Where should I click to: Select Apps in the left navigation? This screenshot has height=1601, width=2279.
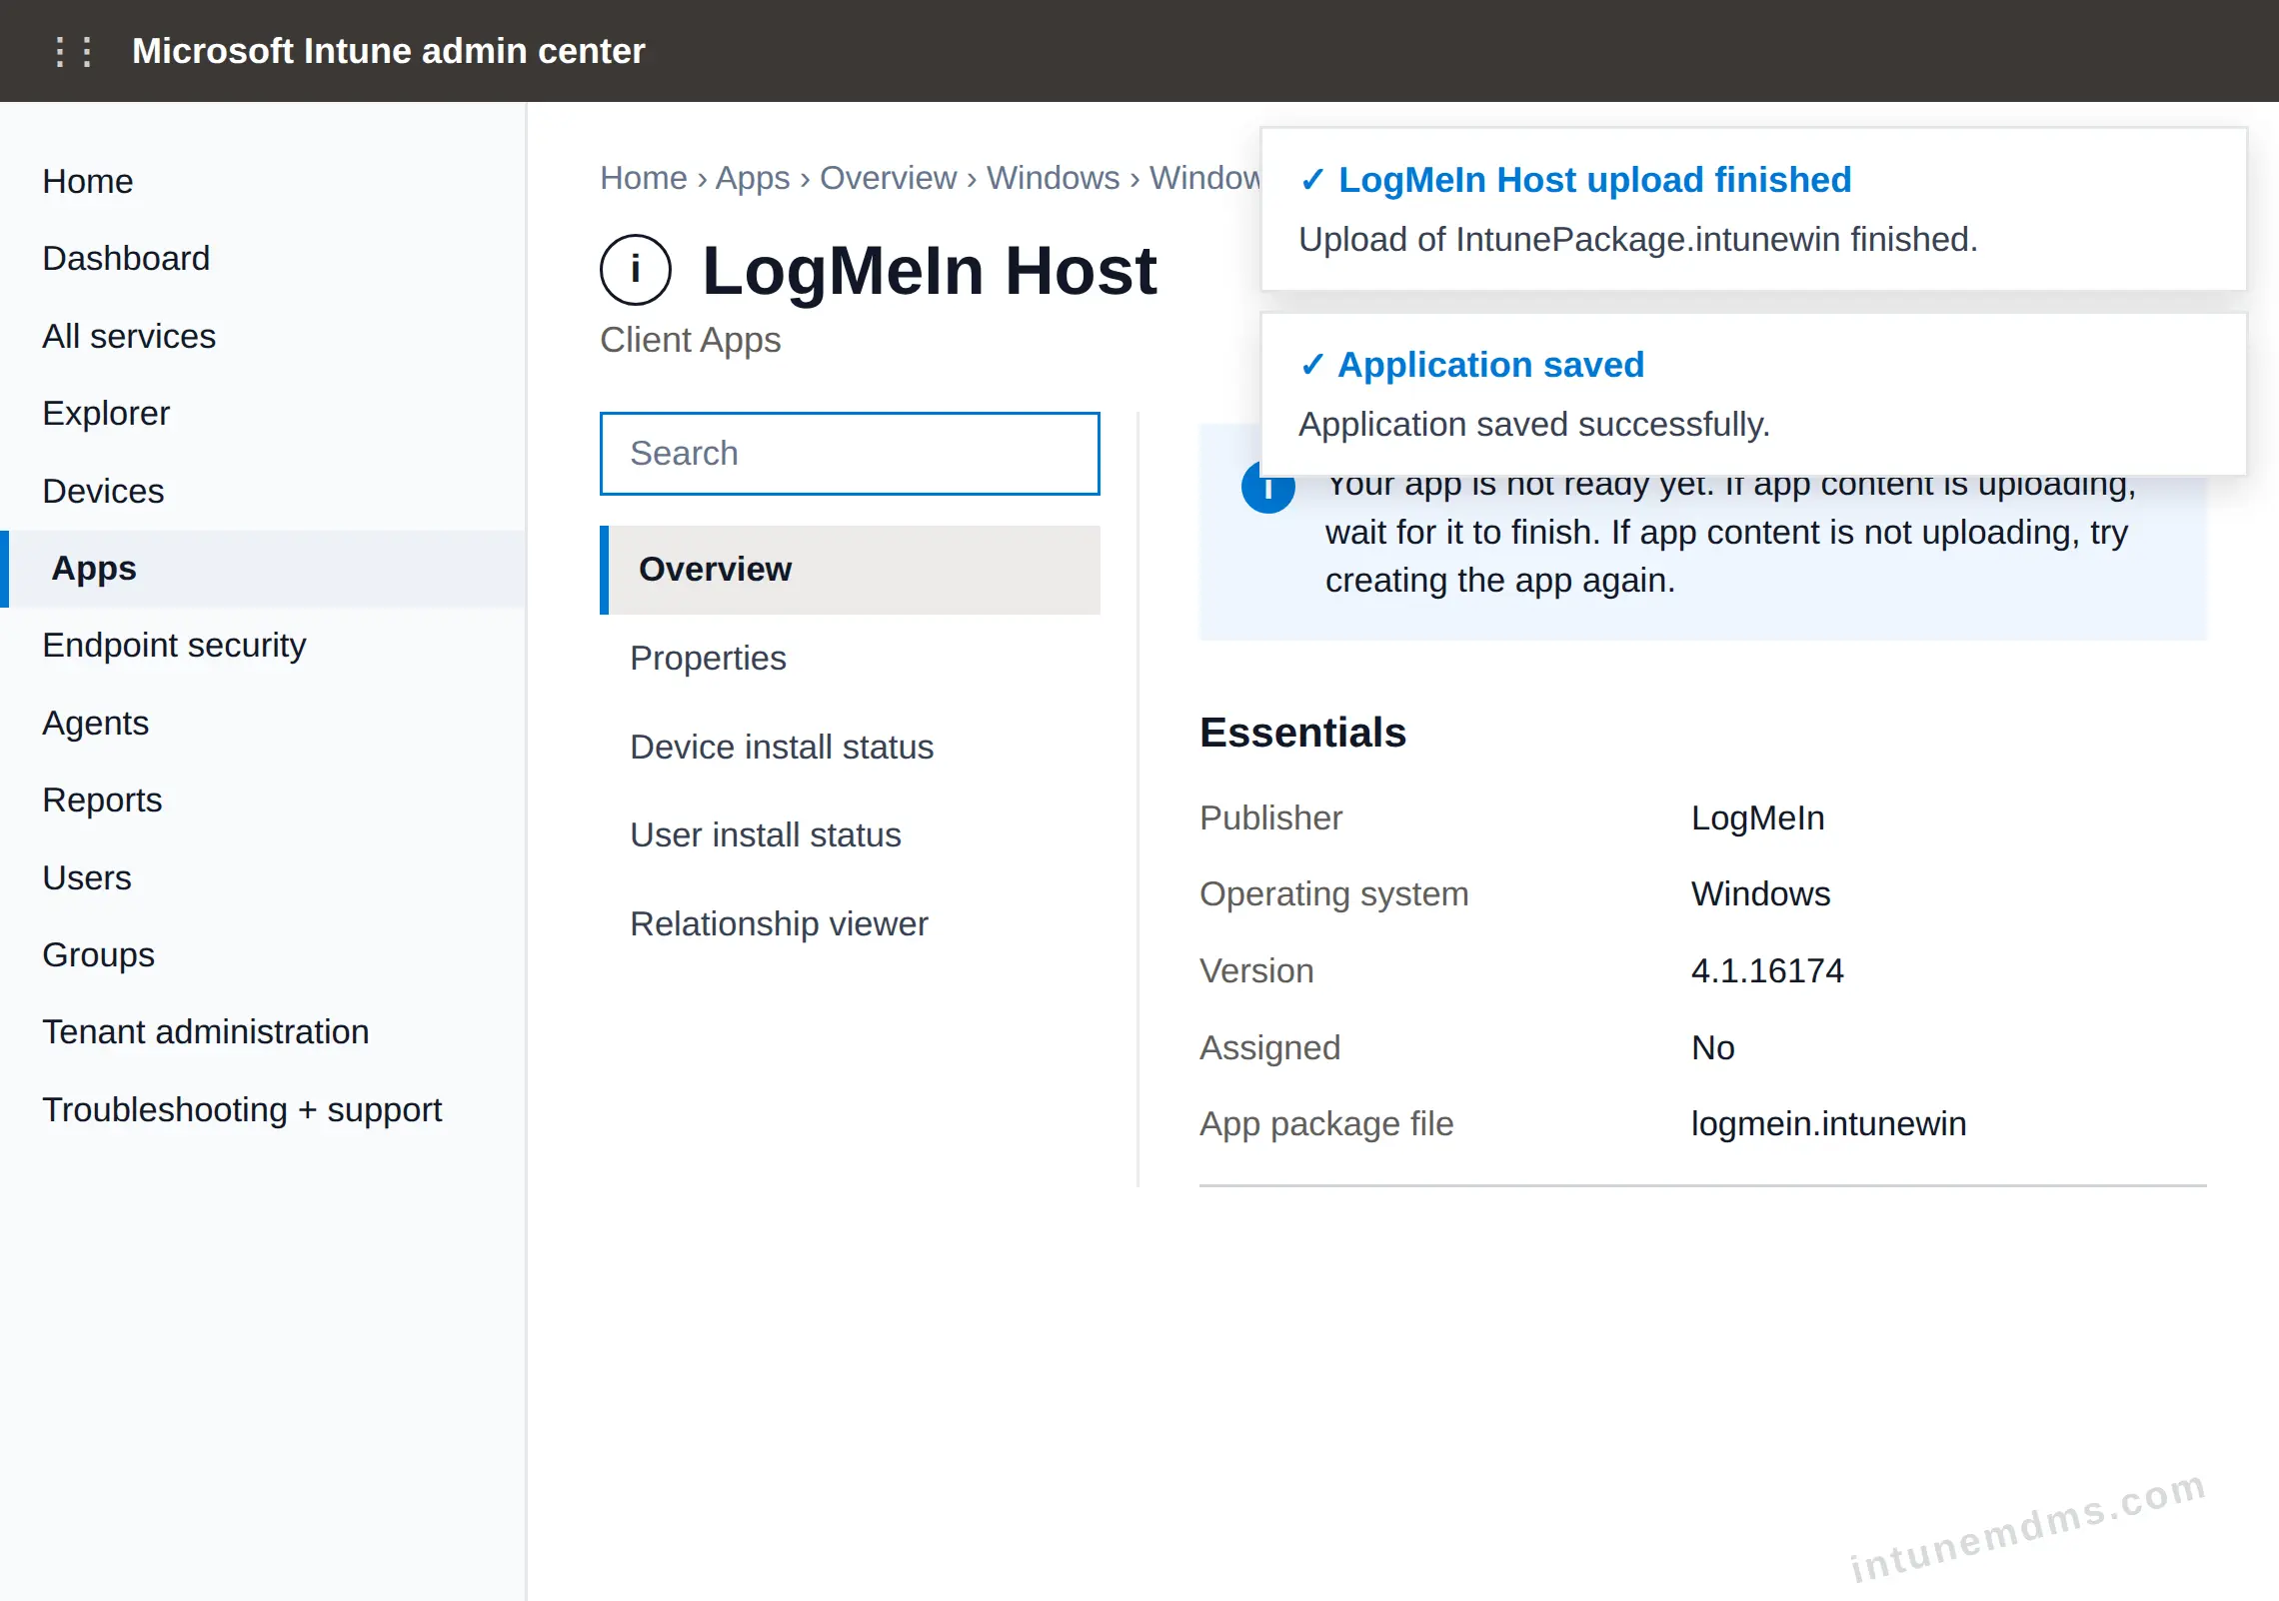click(x=264, y=568)
